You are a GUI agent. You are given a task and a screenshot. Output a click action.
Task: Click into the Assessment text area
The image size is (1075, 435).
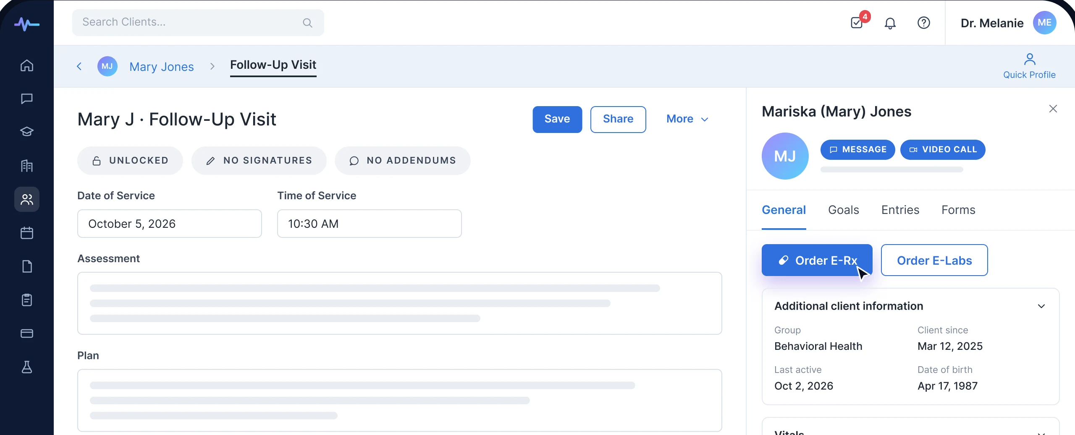[x=400, y=303]
